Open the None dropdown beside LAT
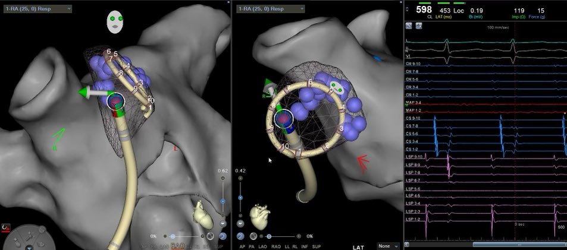The height and width of the screenshot is (250, 567). 388,246
